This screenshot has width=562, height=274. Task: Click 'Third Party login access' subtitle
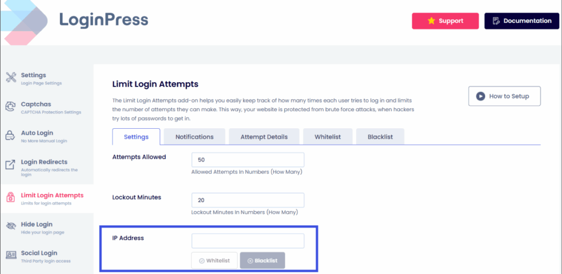46,261
